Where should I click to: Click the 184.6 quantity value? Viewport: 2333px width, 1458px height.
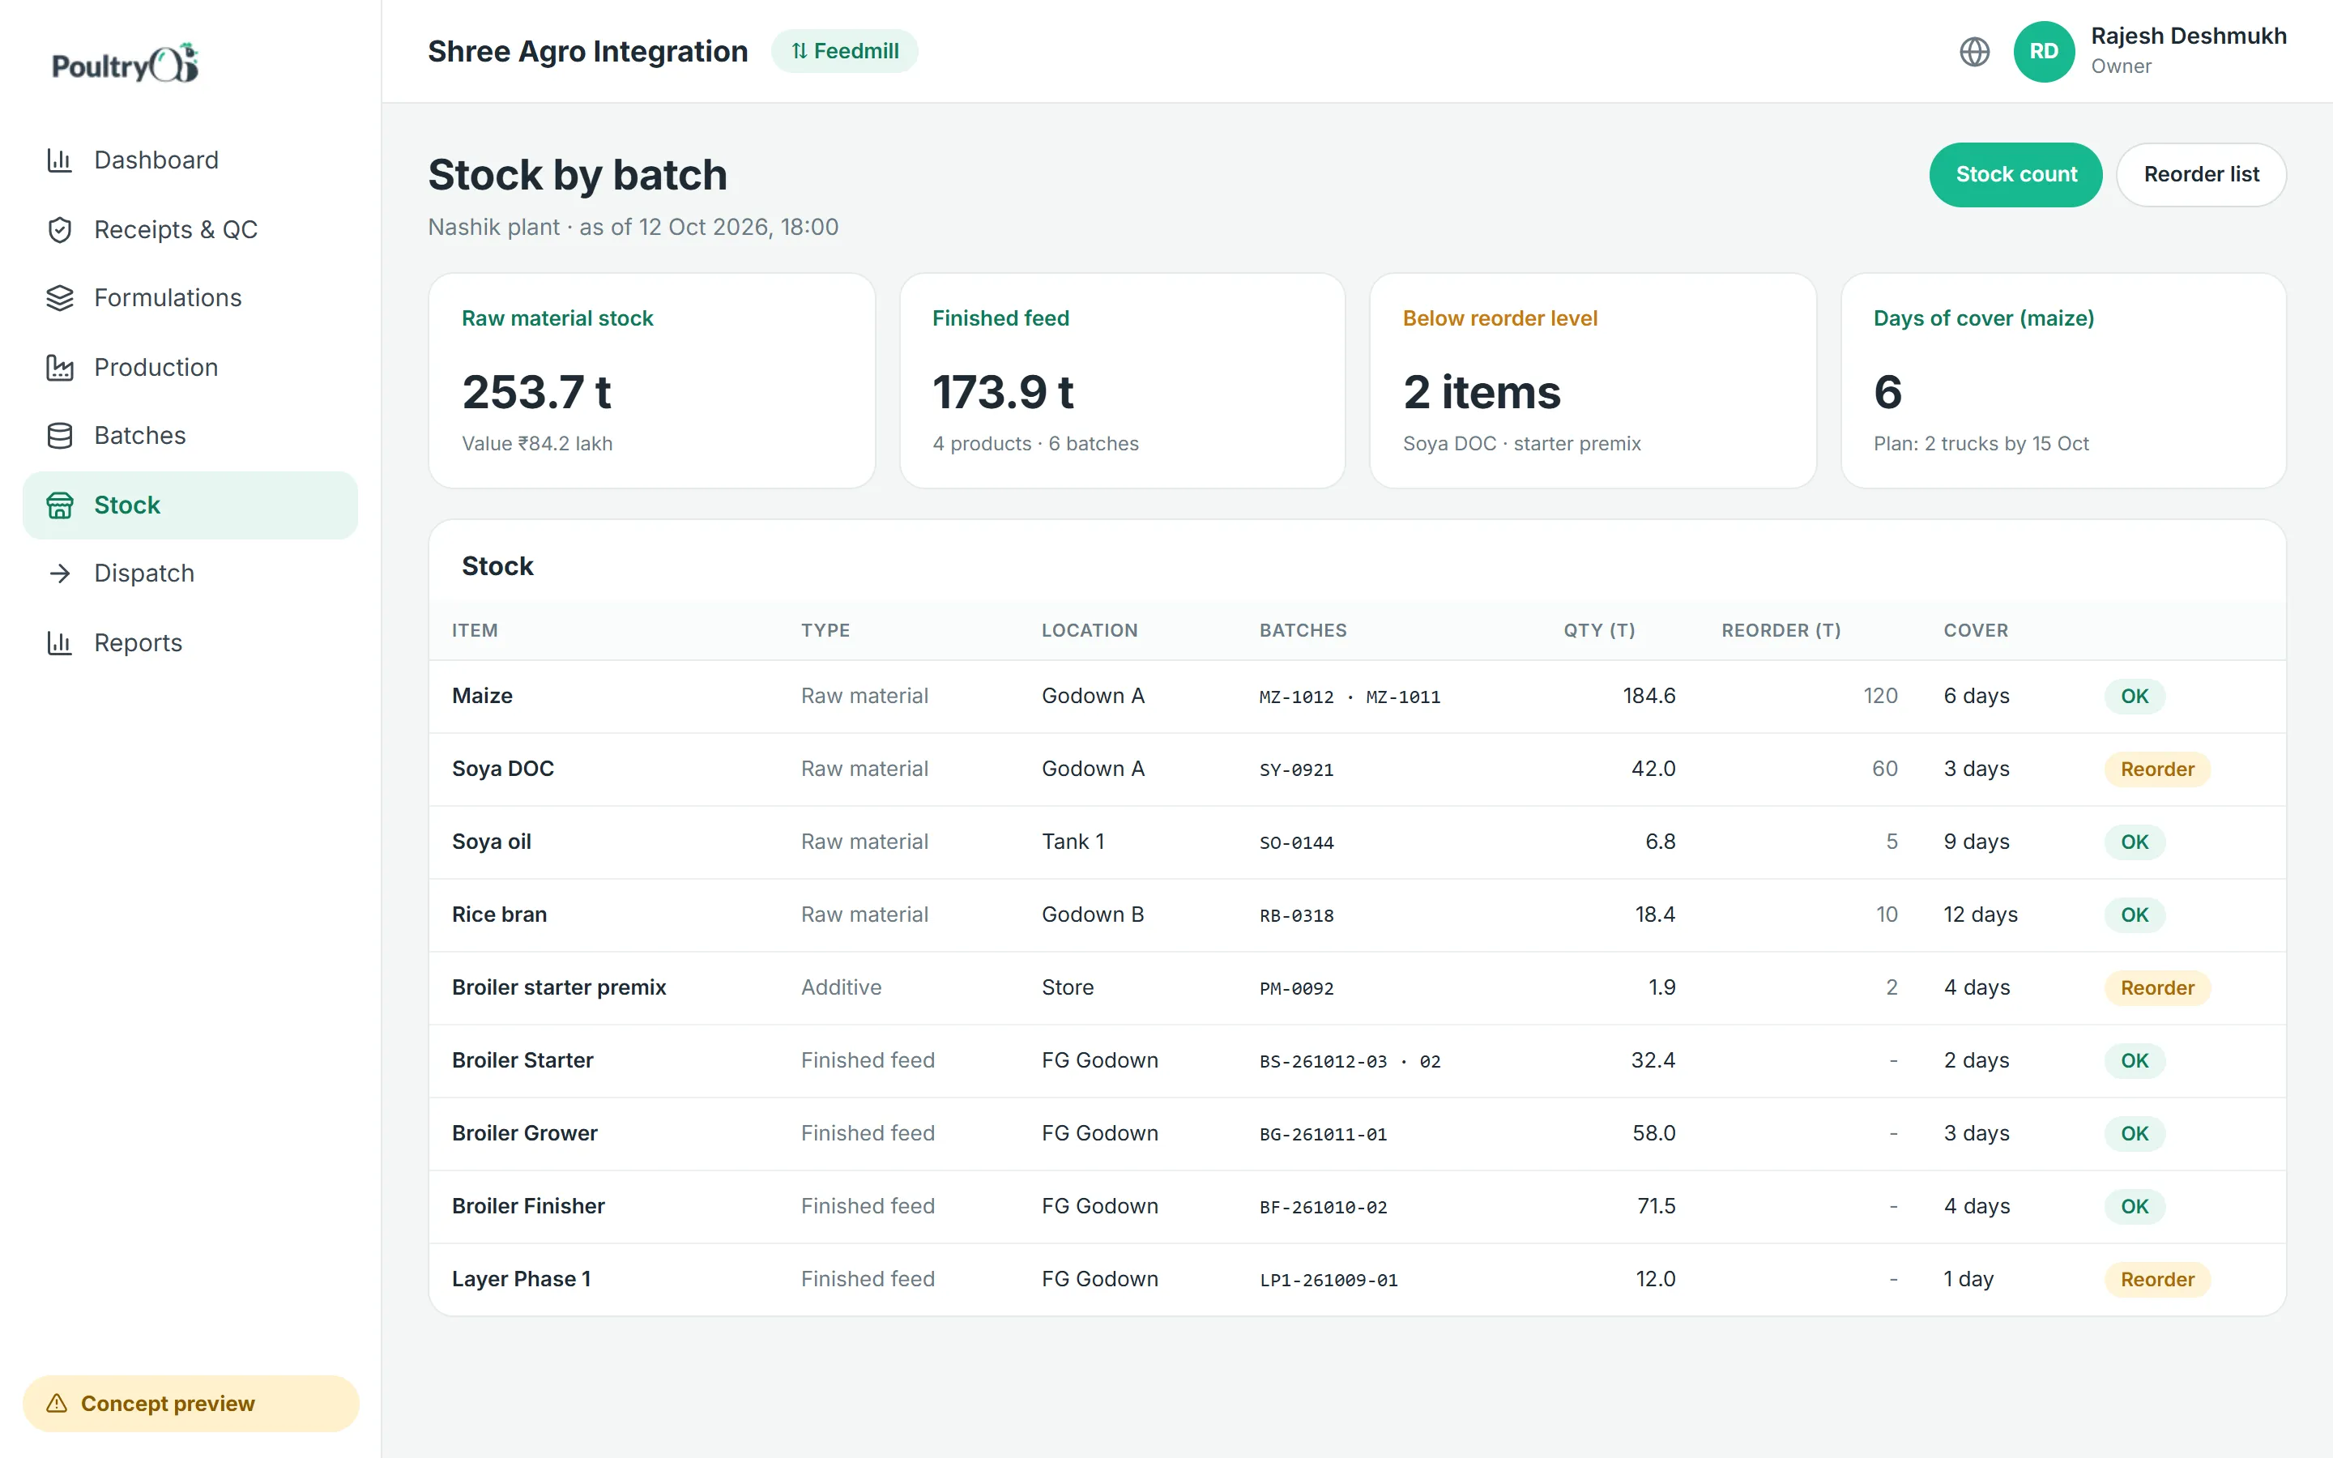[x=1648, y=697]
